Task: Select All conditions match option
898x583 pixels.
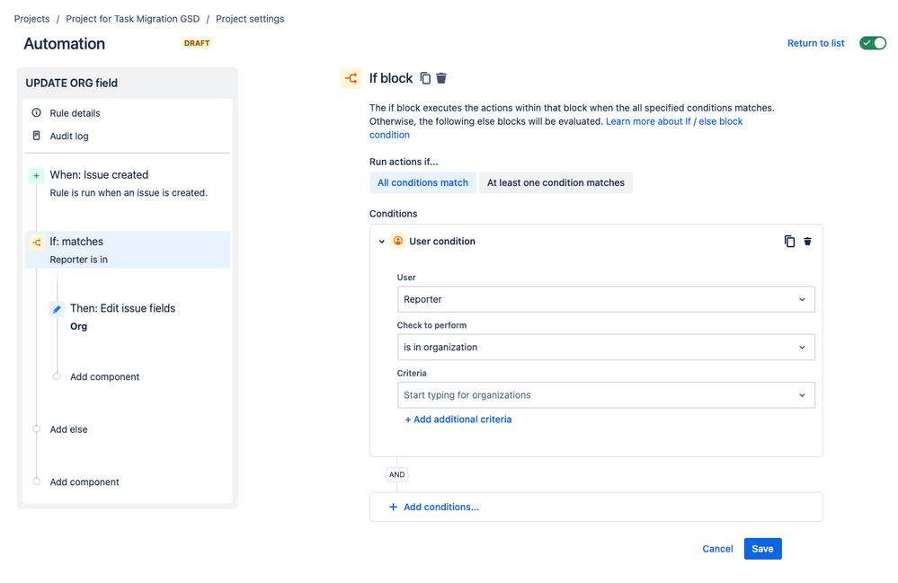Action: tap(422, 182)
